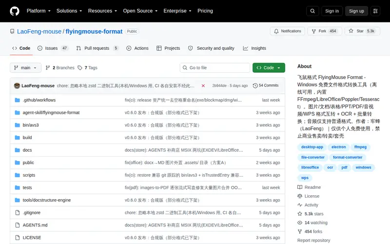Image resolution: width=390 pixels, height=244 pixels.
Task: Click the .github/workflows folder icon
Action: pos(17,100)
